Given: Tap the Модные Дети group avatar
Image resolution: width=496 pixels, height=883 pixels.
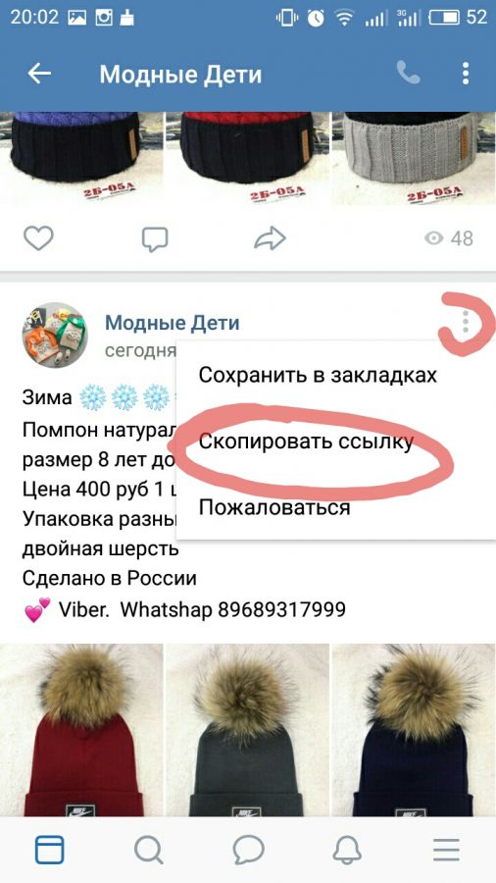Looking at the screenshot, I should (55, 336).
